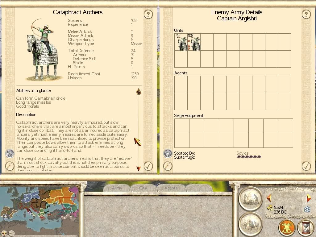This screenshot has width=316, height=237.
Task: Click the recruitment cost value 1230
Action: (x=135, y=74)
